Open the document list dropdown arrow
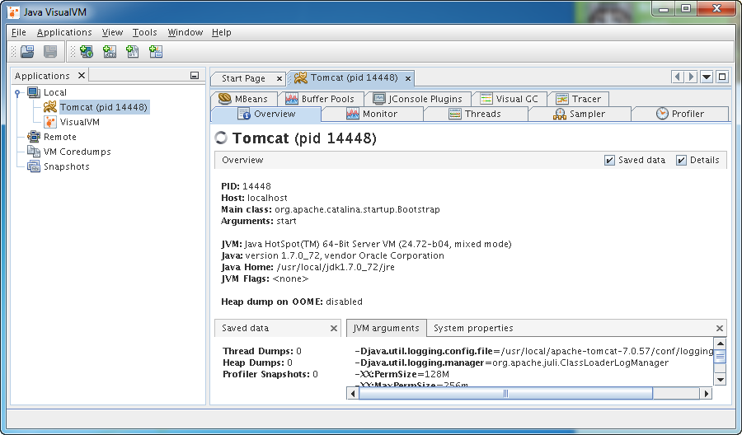 (x=707, y=77)
